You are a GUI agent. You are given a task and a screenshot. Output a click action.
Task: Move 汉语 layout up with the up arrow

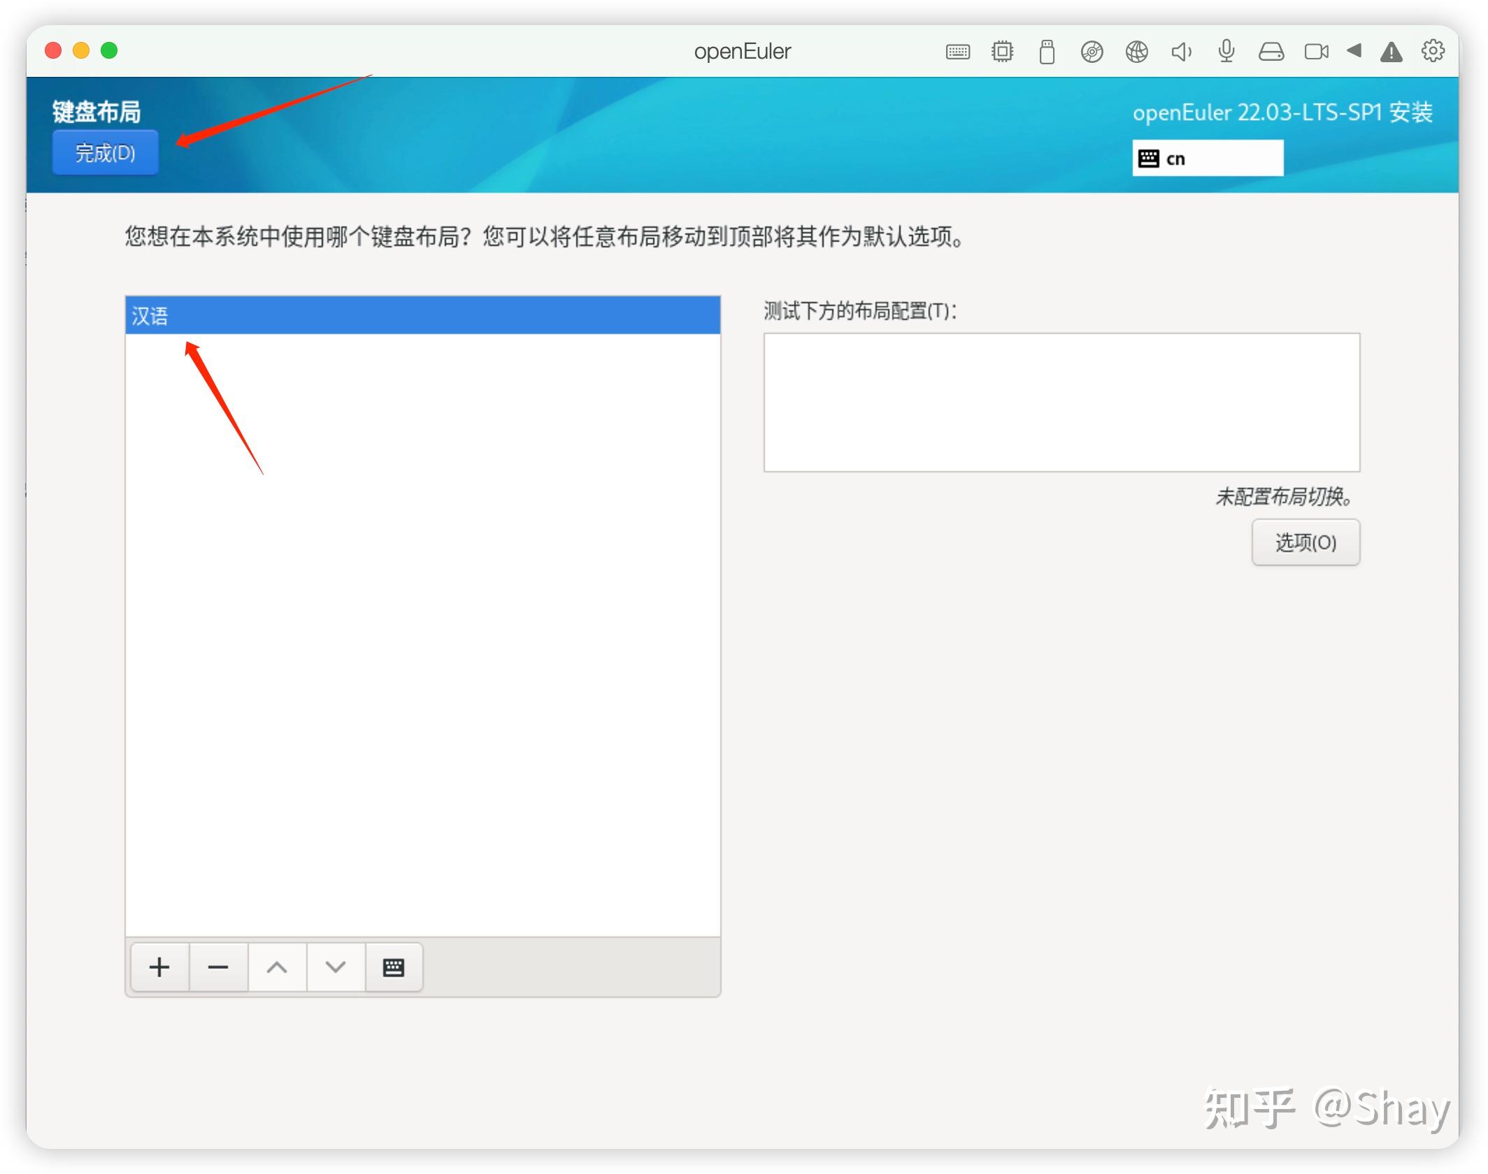pos(277,968)
